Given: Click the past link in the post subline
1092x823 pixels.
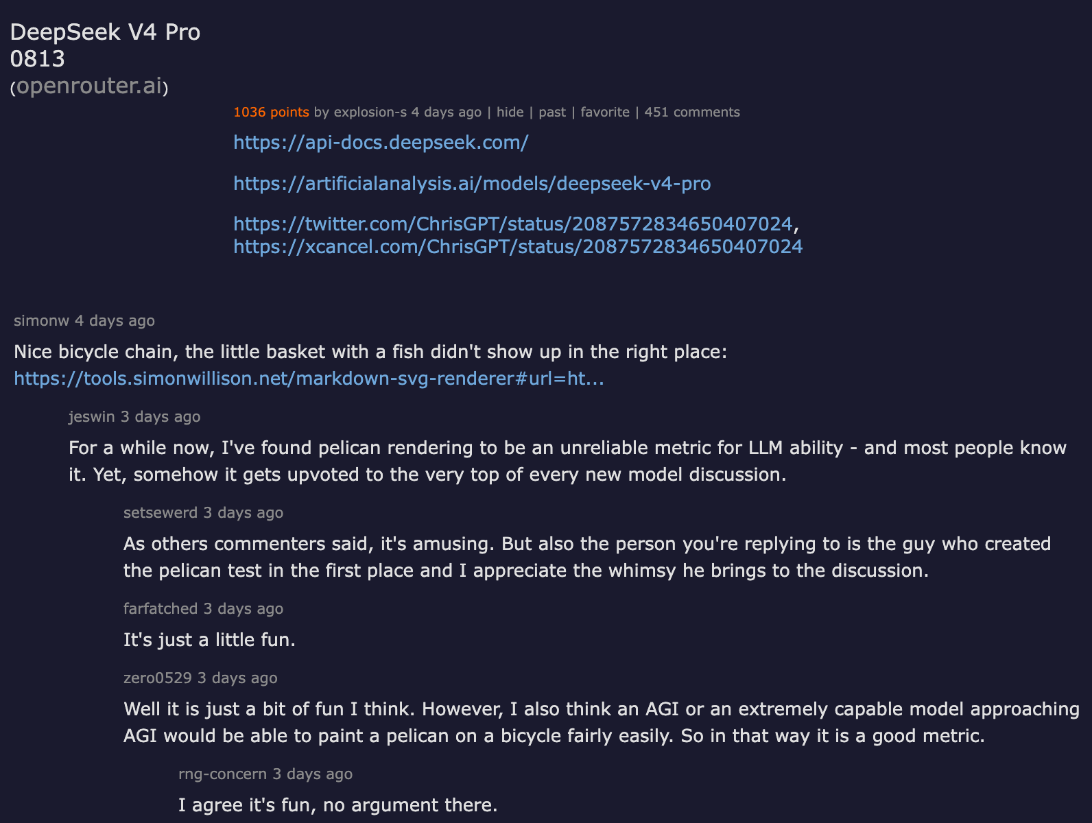Looking at the screenshot, I should point(552,112).
